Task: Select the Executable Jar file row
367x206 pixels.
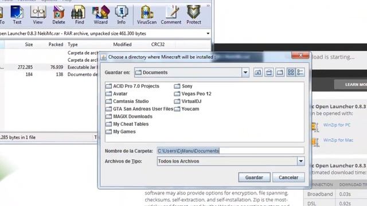Action: [49, 67]
